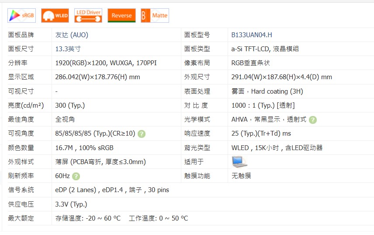Viewport: 374px width, 235px height.
Task: Open the 友达 (AUO) brand link
Action: [72, 35]
